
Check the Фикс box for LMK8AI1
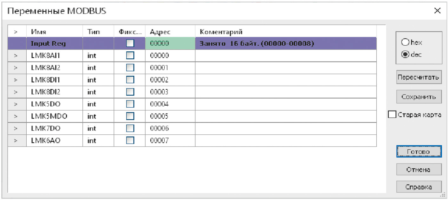[130, 56]
